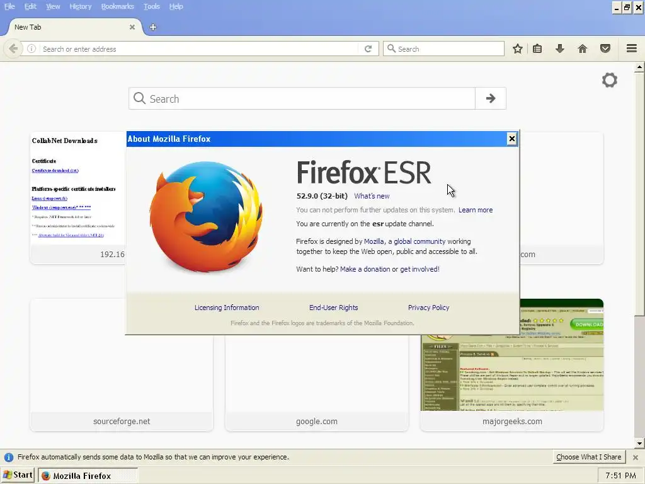Click the scrollbar up arrow
Screen dimensions: 645x484
point(639,67)
